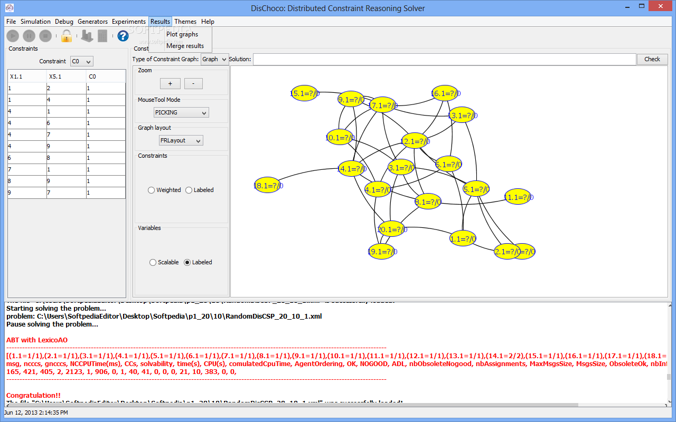Click the zoom in plus button
The height and width of the screenshot is (422, 676).
pyautogui.click(x=170, y=83)
